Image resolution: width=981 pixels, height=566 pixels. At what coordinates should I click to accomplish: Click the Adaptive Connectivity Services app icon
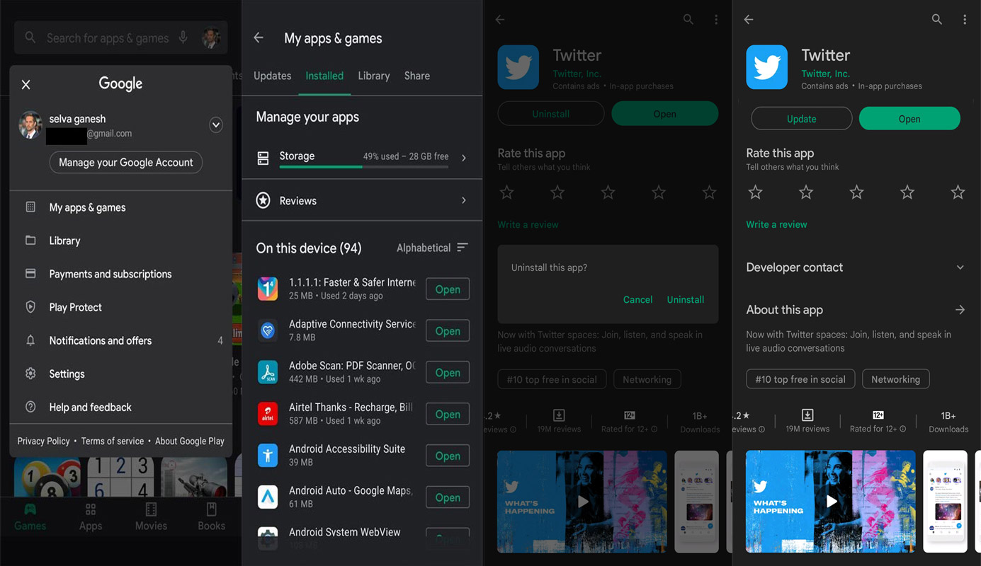[268, 330]
